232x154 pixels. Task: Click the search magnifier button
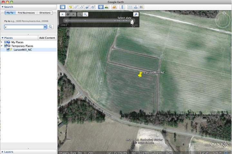[x=51, y=27]
